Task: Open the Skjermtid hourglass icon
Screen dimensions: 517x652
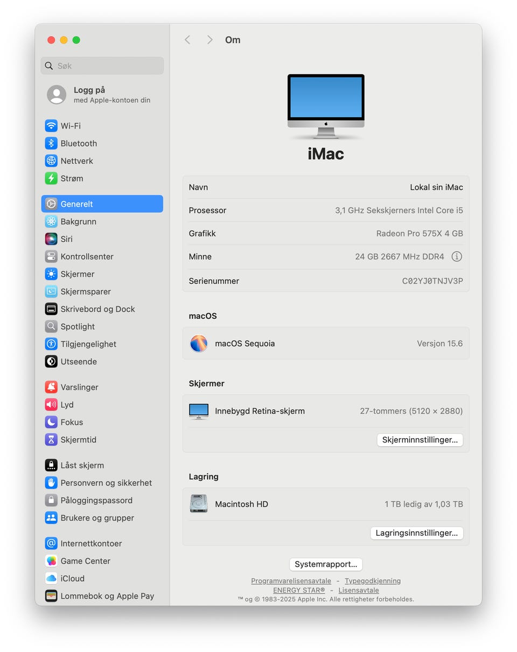Action: [51, 439]
